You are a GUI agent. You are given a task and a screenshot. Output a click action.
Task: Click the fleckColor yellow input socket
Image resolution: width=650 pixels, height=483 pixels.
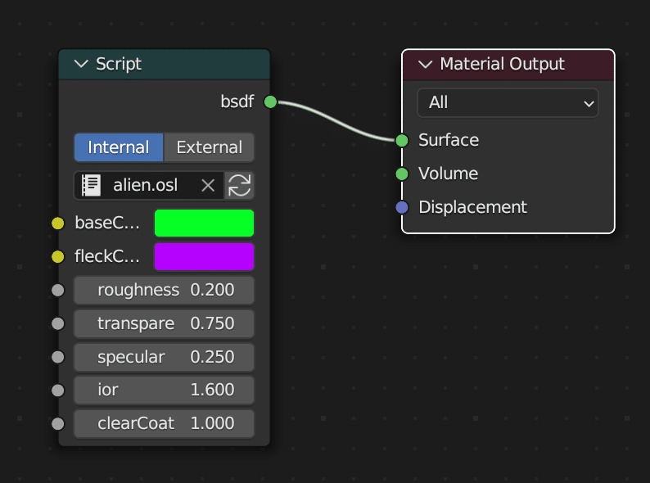57,257
